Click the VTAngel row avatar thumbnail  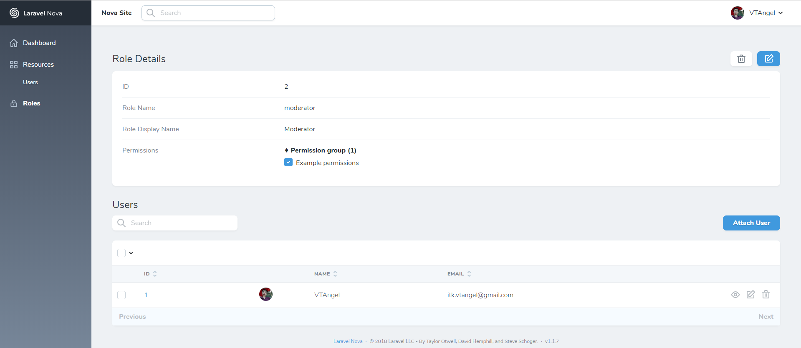pos(265,294)
